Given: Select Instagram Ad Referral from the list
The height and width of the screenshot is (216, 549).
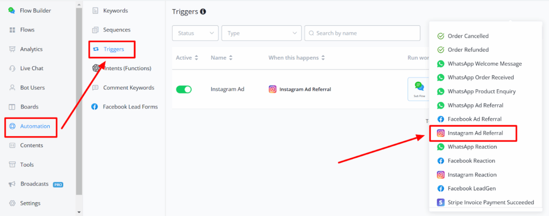Looking at the screenshot, I should pyautogui.click(x=472, y=133).
